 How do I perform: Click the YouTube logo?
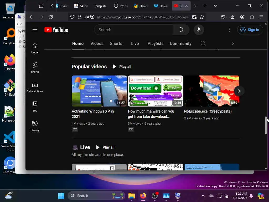point(56,30)
